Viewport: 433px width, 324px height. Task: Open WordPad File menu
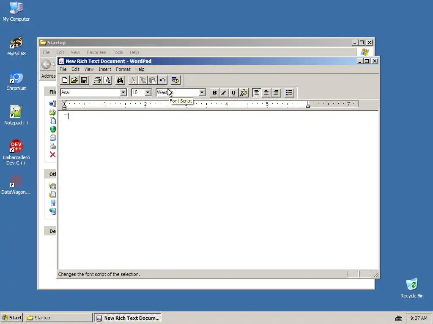tap(63, 70)
